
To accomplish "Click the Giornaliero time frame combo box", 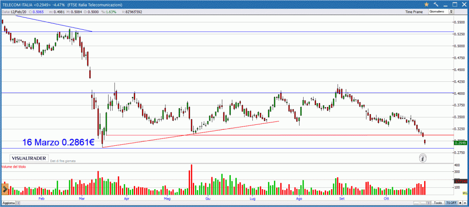I will pos(441,11).
